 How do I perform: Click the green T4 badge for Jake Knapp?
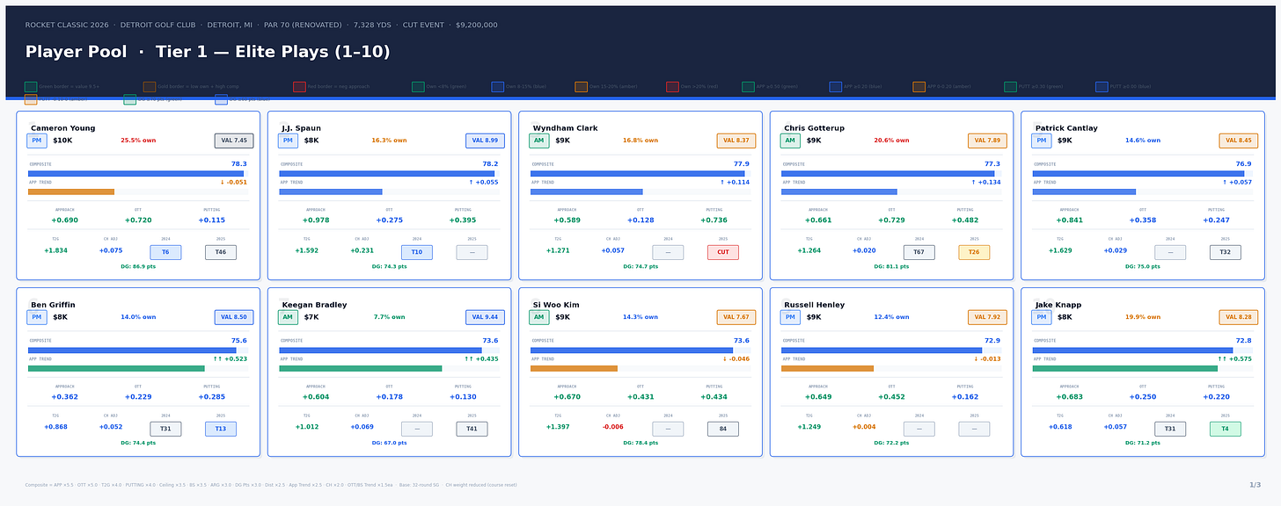[1226, 429]
